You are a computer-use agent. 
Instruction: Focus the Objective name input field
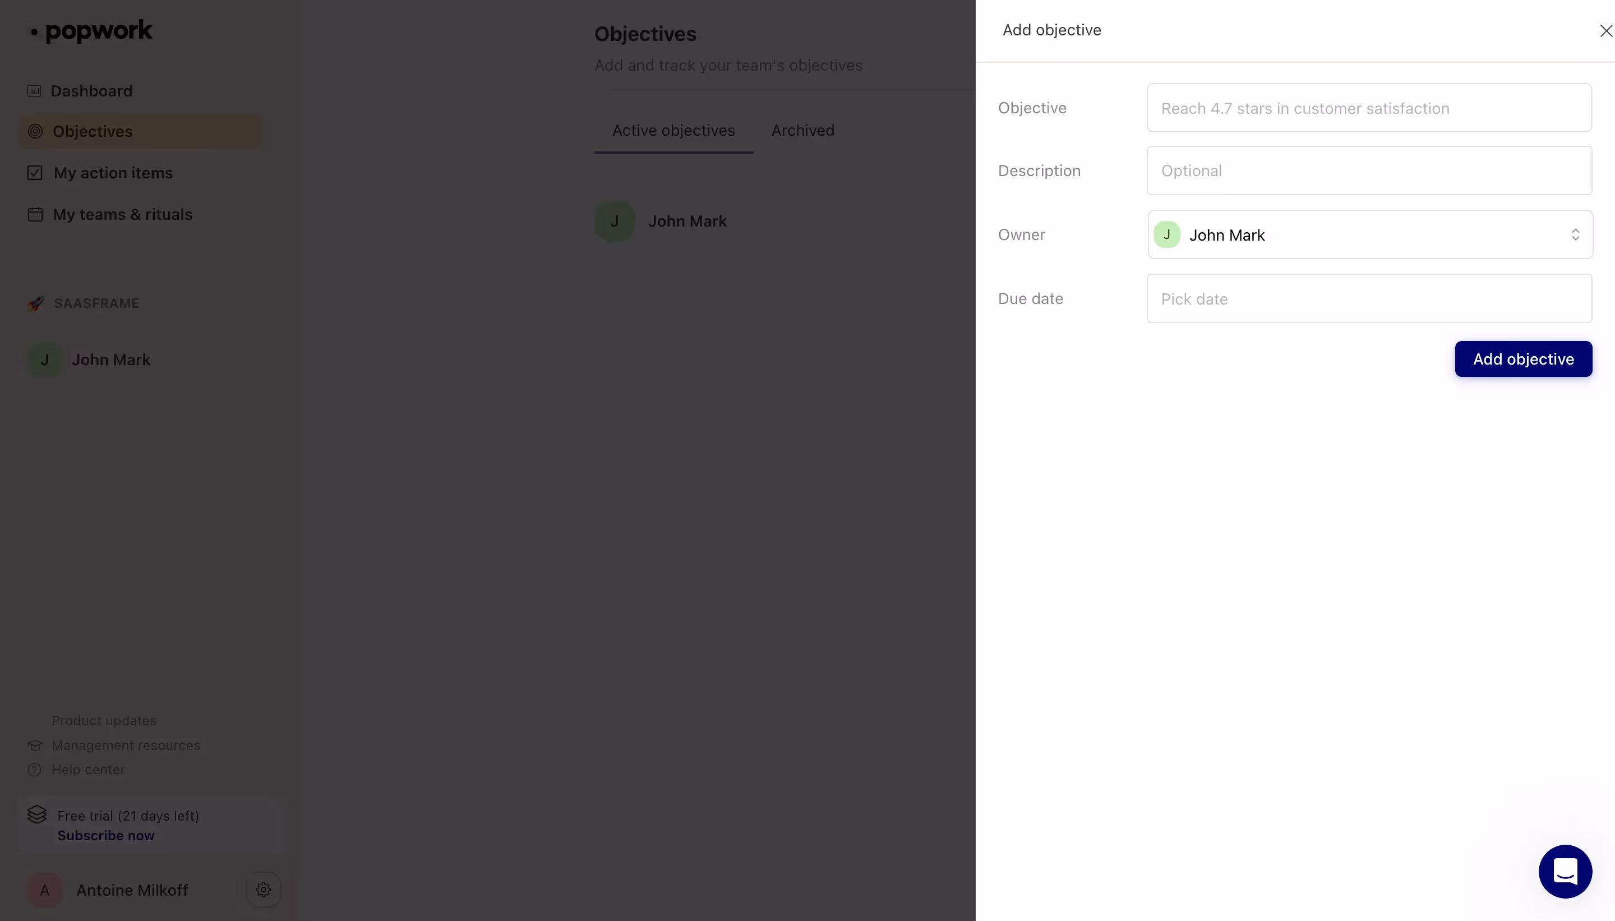pos(1369,108)
